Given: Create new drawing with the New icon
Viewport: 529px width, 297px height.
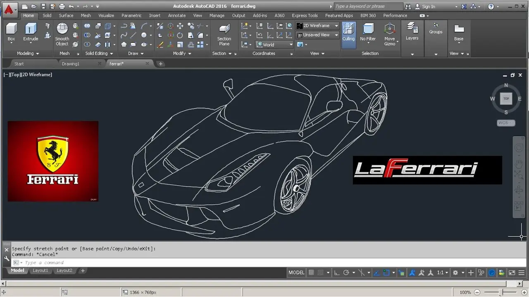Looking at the screenshot, I should point(24,7).
